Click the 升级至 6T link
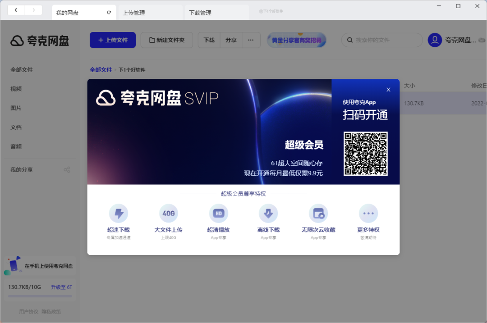This screenshot has height=323, width=487. [61, 287]
